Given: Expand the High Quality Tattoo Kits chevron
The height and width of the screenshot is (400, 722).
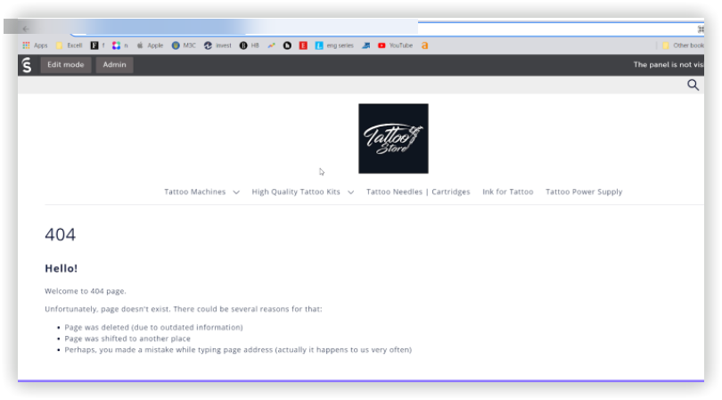Looking at the screenshot, I should coord(351,192).
